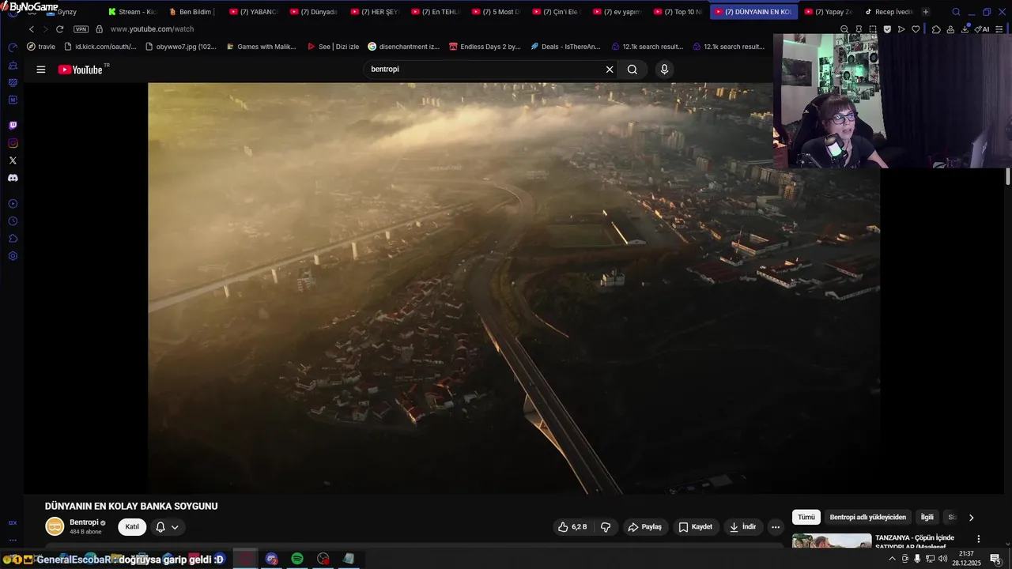Open the AI assistant toolbar button
Image resolution: width=1012 pixels, height=569 pixels.
(x=982, y=29)
